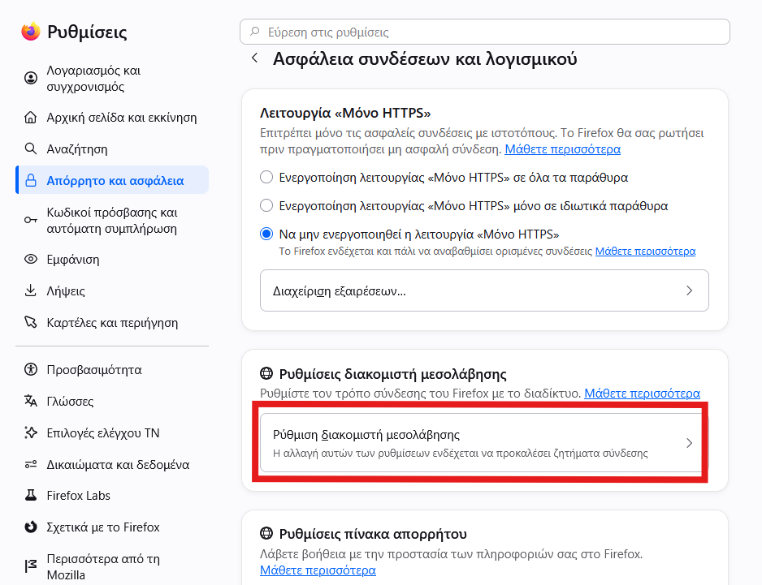Click the download icon next to Λήψεις
This screenshot has height=585, width=762.
31,290
